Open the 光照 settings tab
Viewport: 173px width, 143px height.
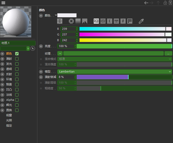[x=9, y=120]
